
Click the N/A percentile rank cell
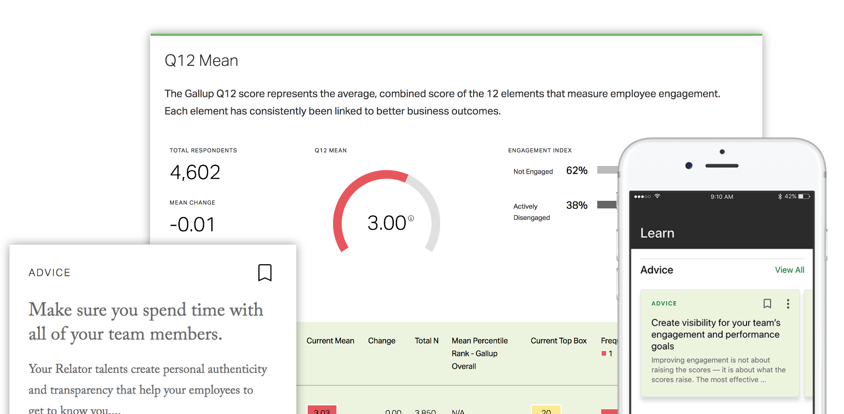click(458, 411)
